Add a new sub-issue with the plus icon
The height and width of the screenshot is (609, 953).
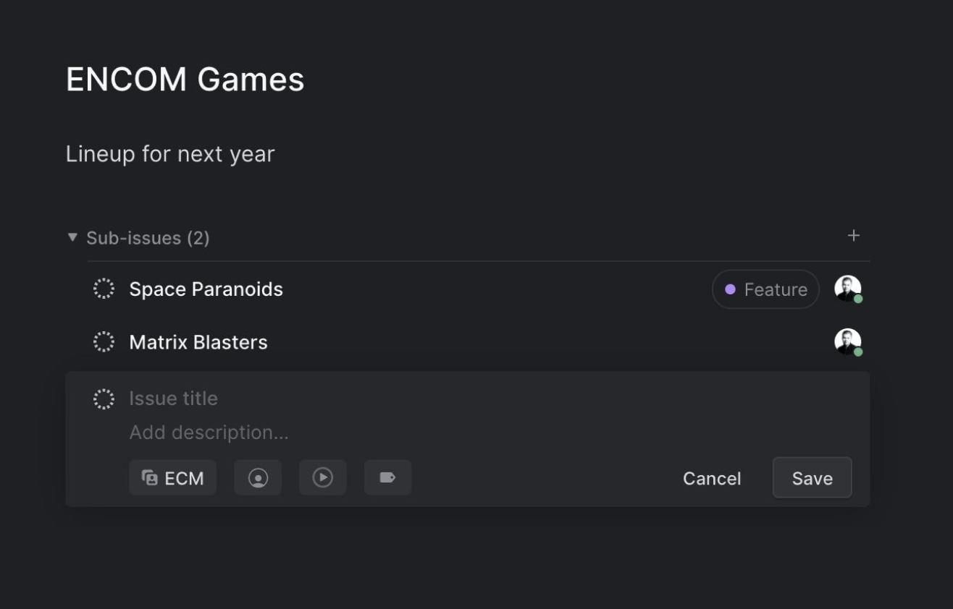[x=854, y=236]
